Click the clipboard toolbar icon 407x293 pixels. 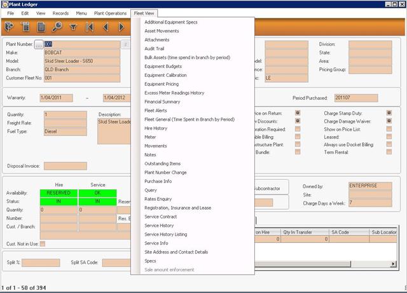(x=26, y=27)
